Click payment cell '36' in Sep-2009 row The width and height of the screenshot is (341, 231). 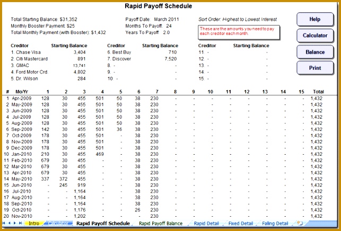[x=119, y=129]
